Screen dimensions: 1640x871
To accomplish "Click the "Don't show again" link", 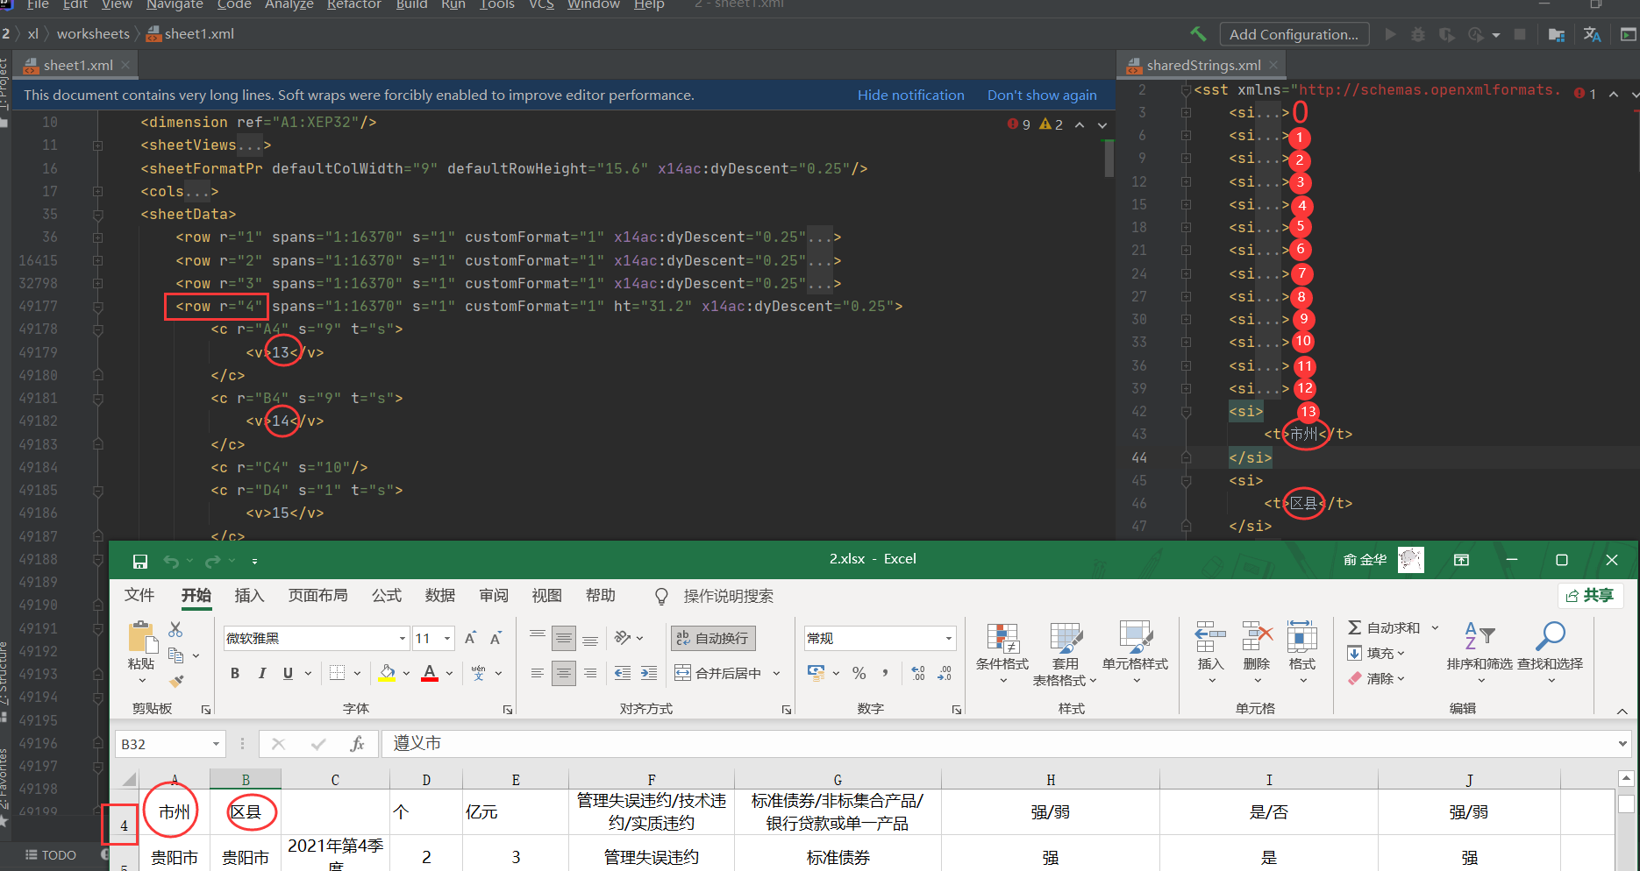I will [1042, 95].
